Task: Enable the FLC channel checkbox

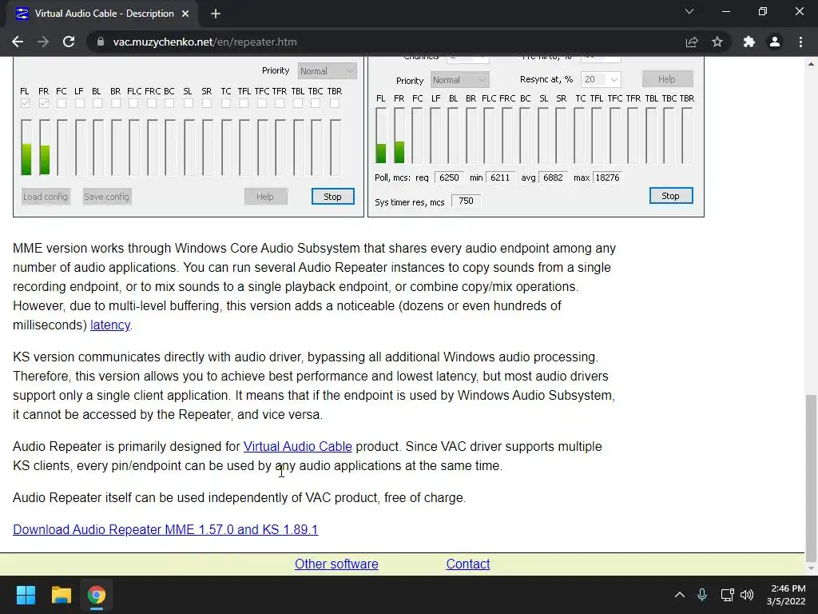Action: pyautogui.click(x=133, y=103)
